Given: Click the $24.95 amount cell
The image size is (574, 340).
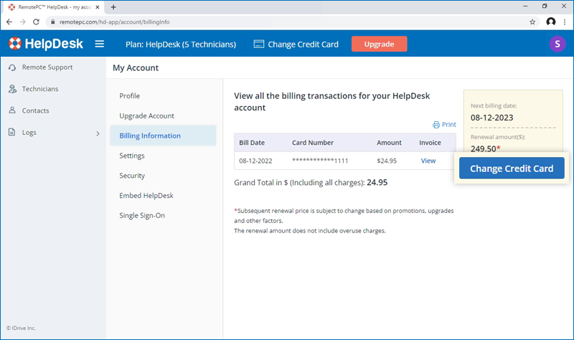Looking at the screenshot, I should point(387,161).
